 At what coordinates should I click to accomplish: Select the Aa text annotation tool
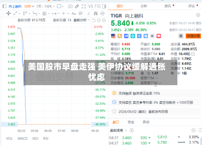coord(74,14)
